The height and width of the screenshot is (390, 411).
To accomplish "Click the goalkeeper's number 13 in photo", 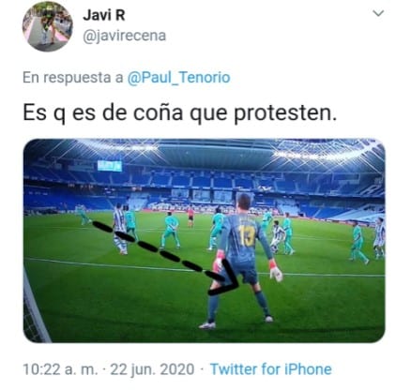I will tap(246, 235).
